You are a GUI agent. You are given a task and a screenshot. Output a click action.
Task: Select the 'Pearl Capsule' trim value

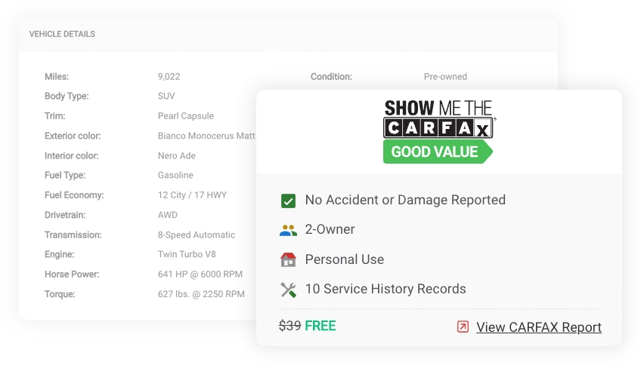click(x=186, y=116)
